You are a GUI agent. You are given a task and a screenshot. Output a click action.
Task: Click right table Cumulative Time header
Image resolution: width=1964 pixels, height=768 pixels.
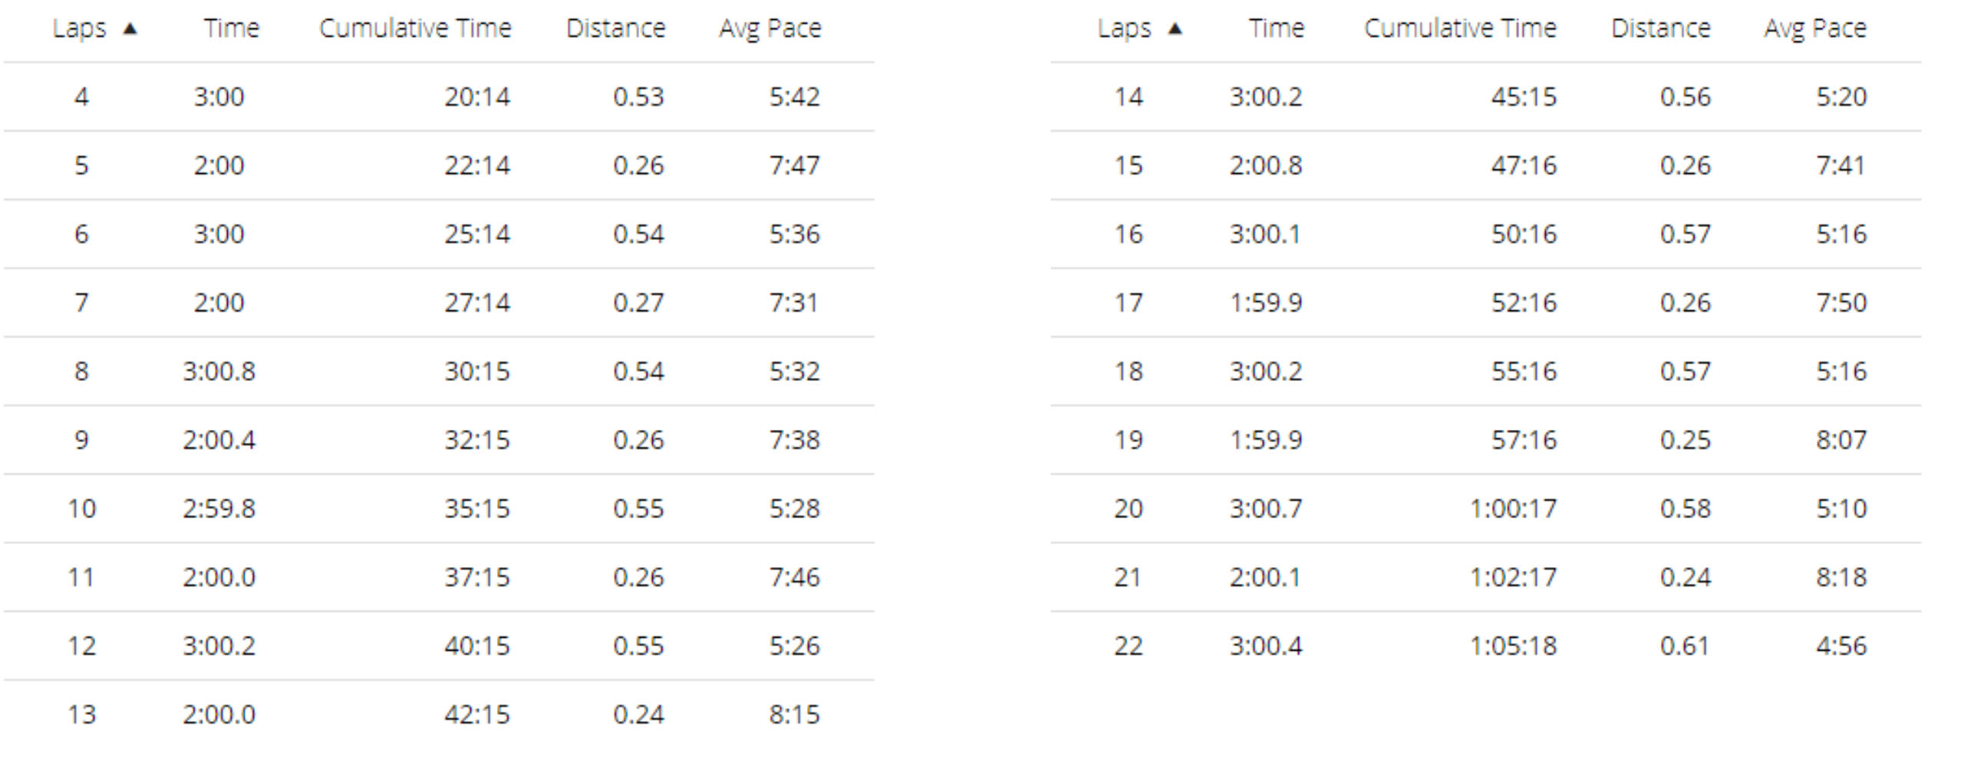(x=1460, y=28)
